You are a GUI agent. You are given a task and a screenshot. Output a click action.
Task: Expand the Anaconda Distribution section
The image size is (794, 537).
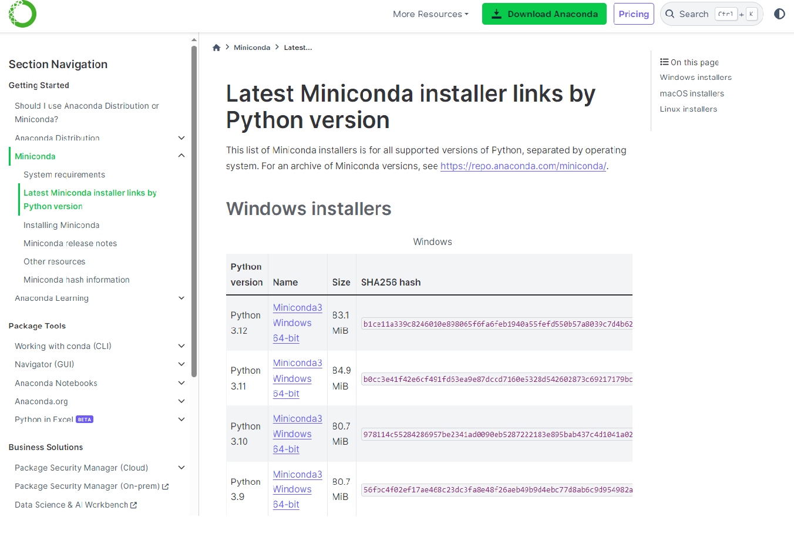(x=181, y=138)
